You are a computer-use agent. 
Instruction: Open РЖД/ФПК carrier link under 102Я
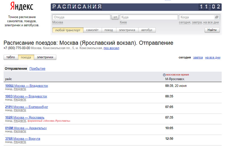click(20, 121)
